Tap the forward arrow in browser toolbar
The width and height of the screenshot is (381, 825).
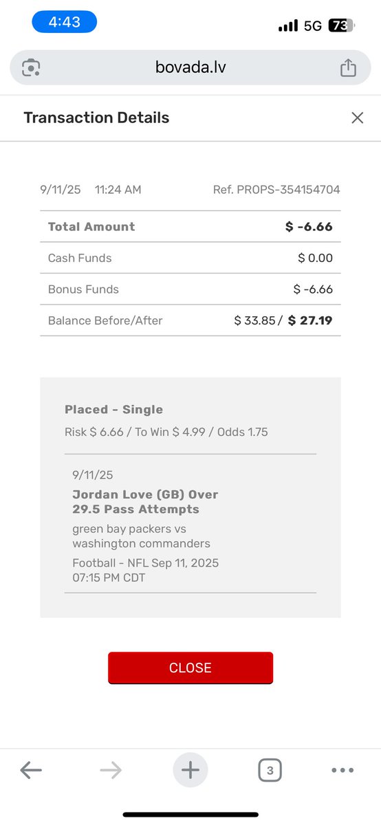[x=110, y=771]
